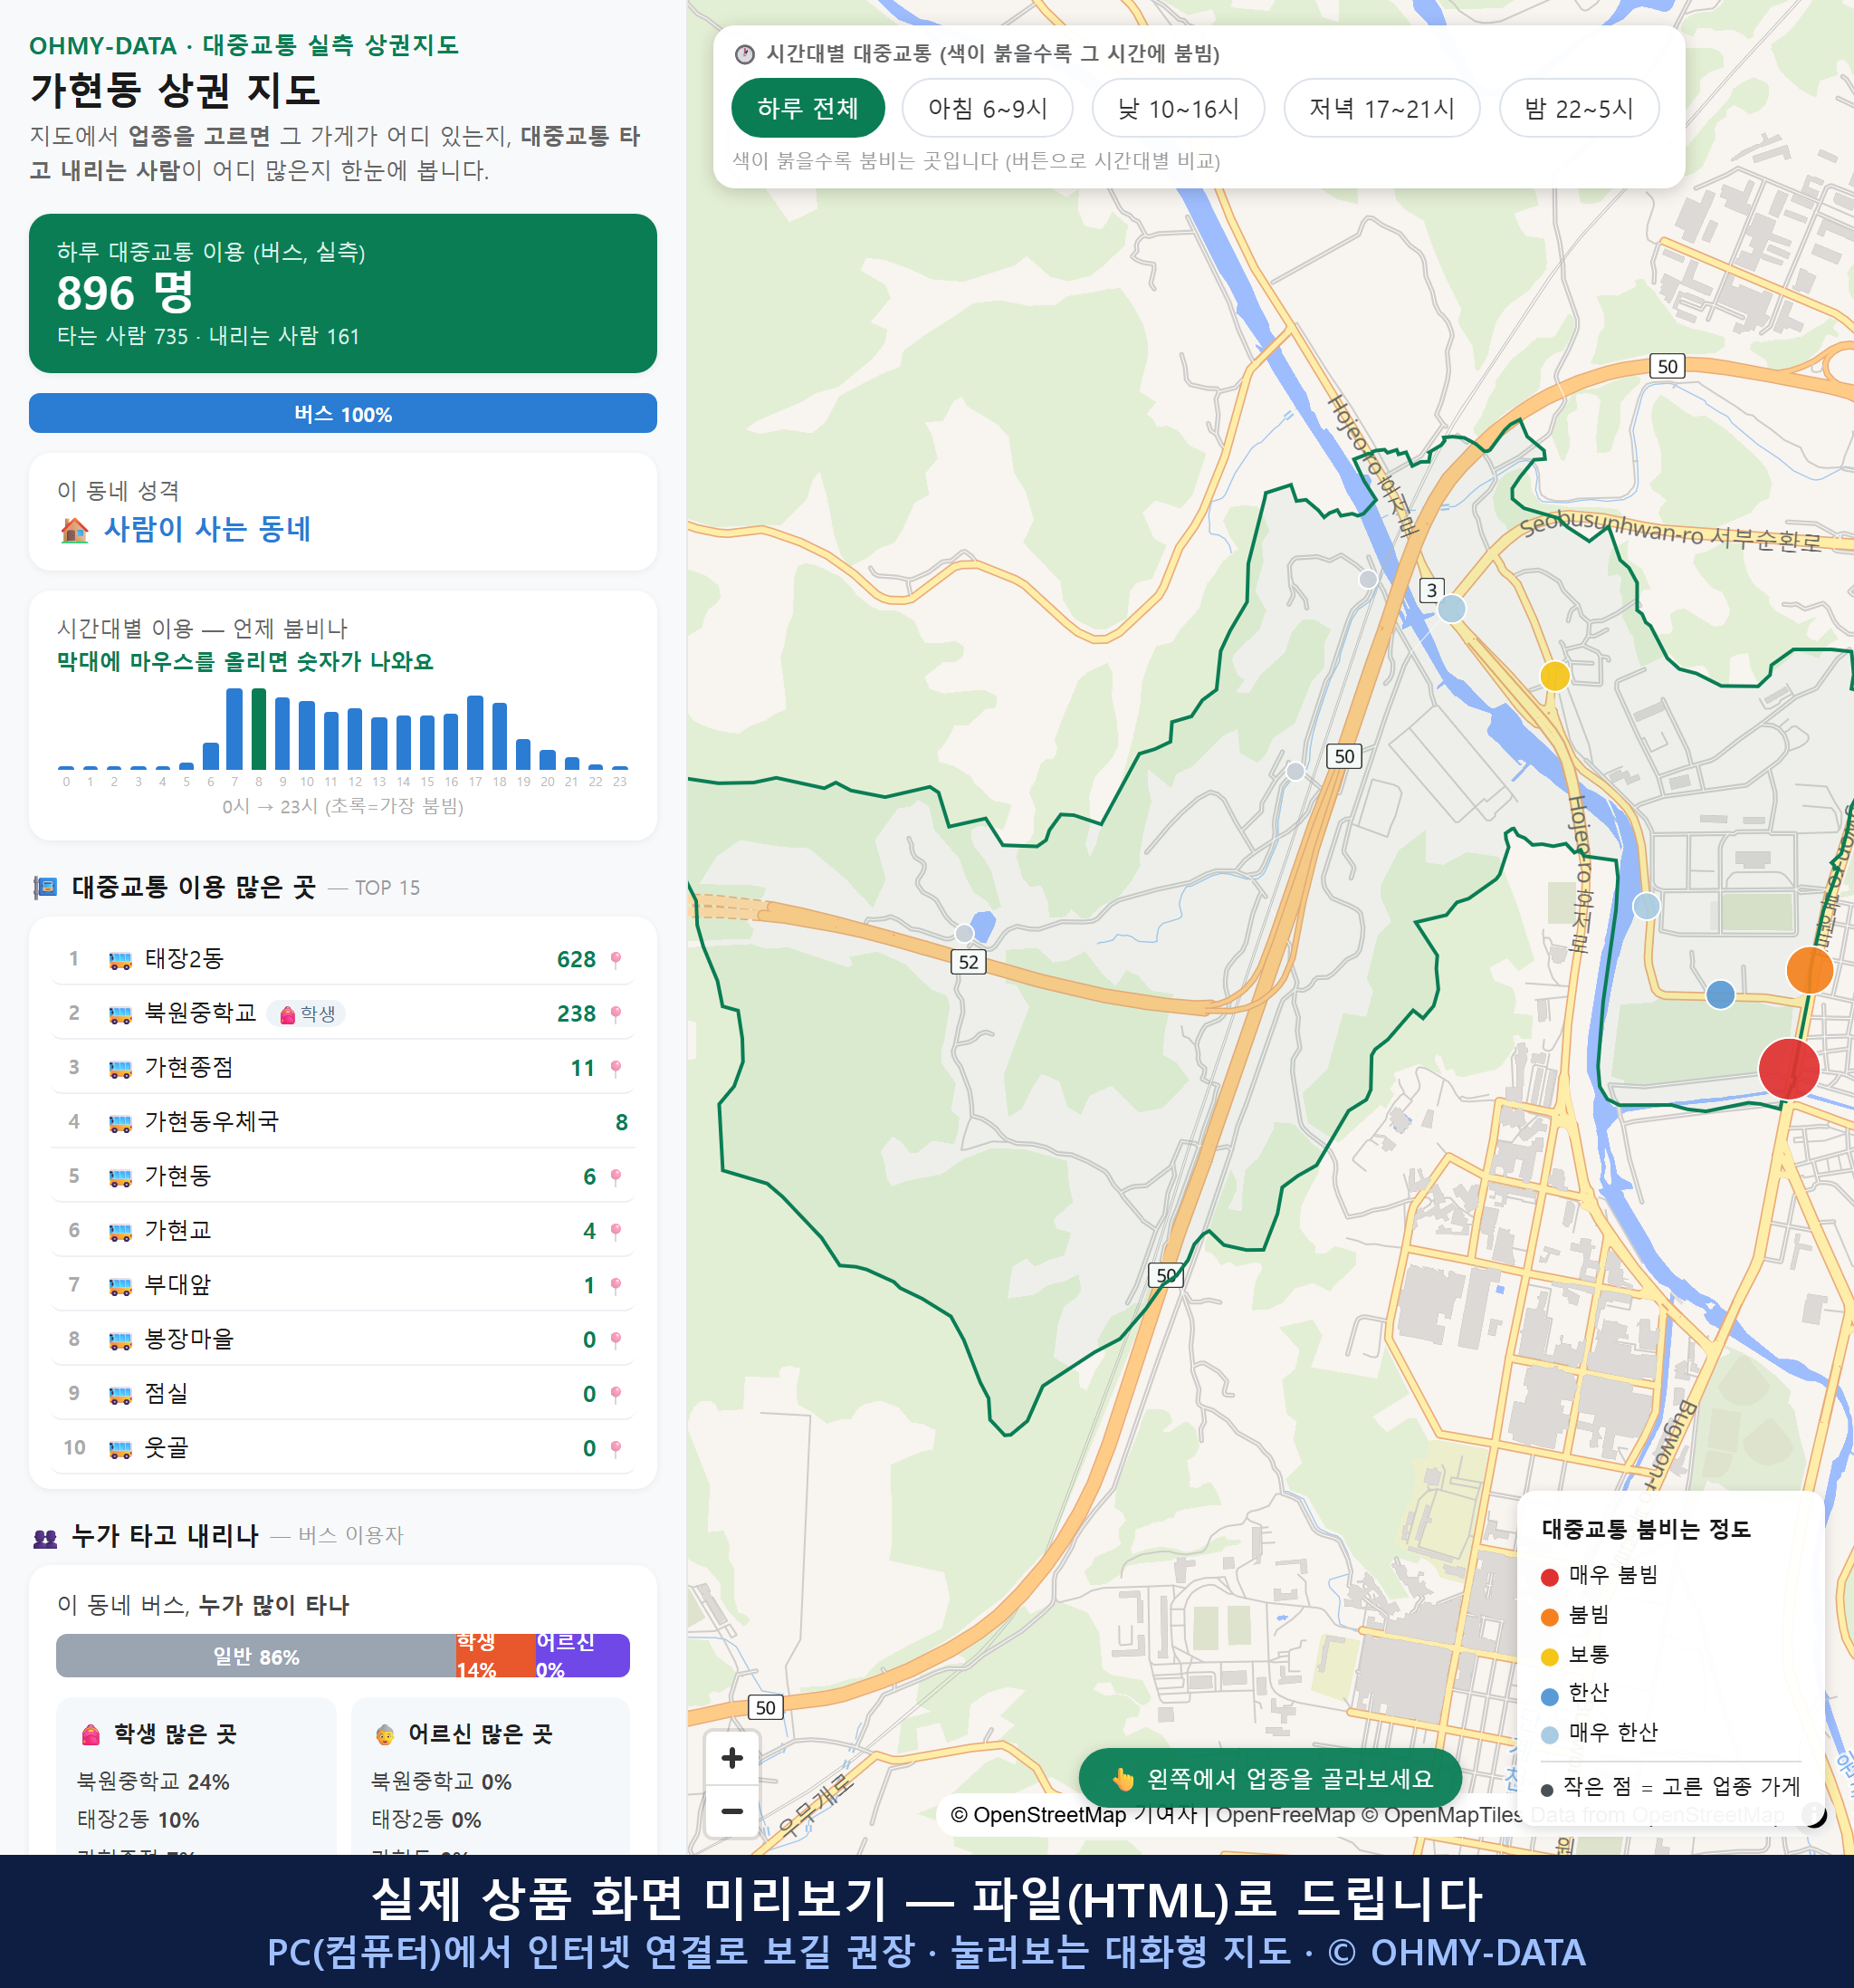Click the chart bar at hour 17
This screenshot has width=1854, height=1988.
[476, 732]
